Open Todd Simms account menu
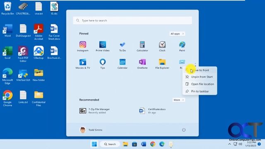265x149 pixels. click(x=91, y=130)
